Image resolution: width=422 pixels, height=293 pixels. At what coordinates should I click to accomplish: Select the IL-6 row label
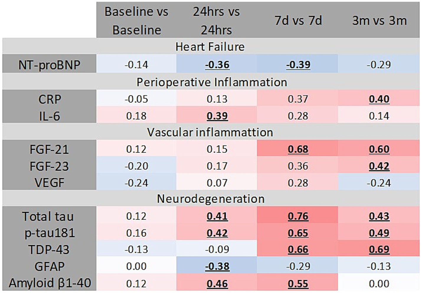[x=49, y=116]
